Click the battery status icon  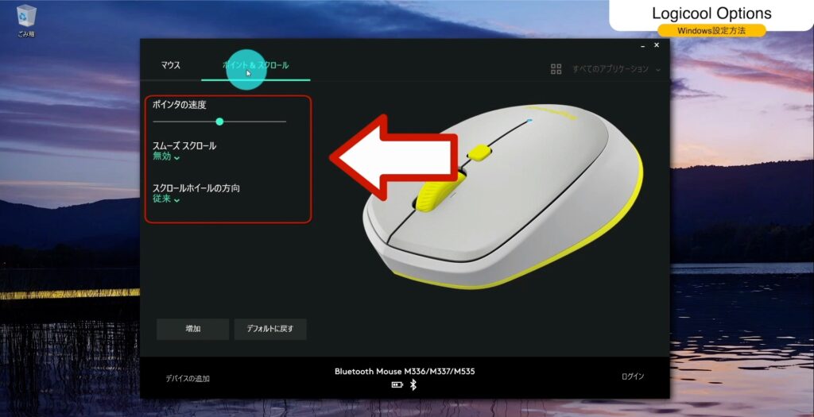coord(397,385)
